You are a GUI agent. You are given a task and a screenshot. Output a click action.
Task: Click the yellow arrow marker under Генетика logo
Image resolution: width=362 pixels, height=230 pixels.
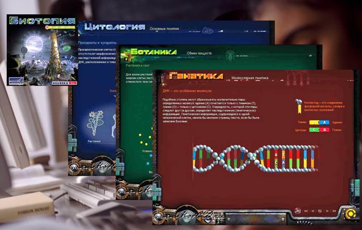point(164,85)
